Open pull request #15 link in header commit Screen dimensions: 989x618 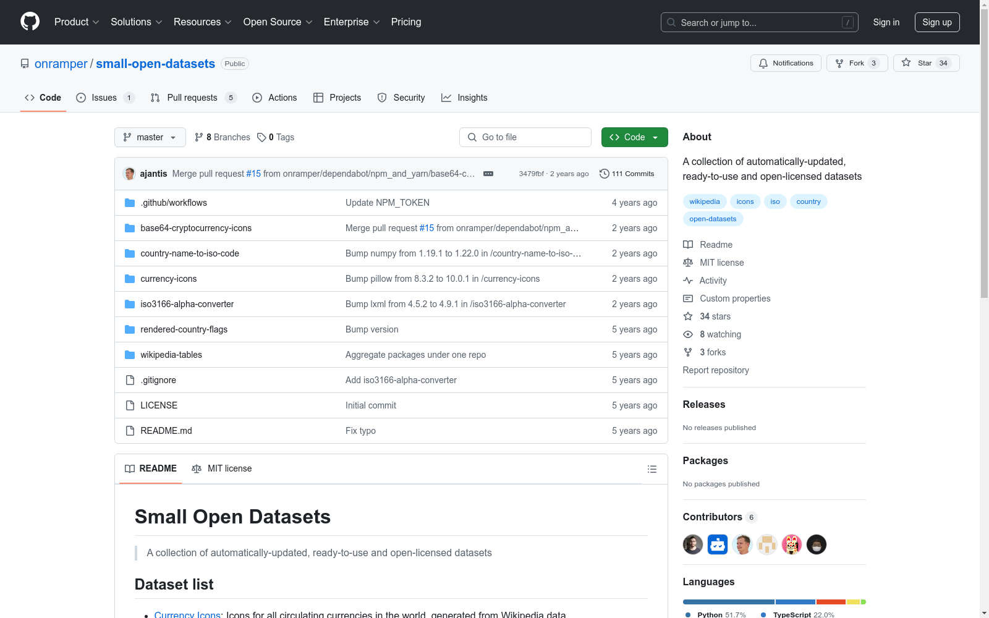point(253,174)
